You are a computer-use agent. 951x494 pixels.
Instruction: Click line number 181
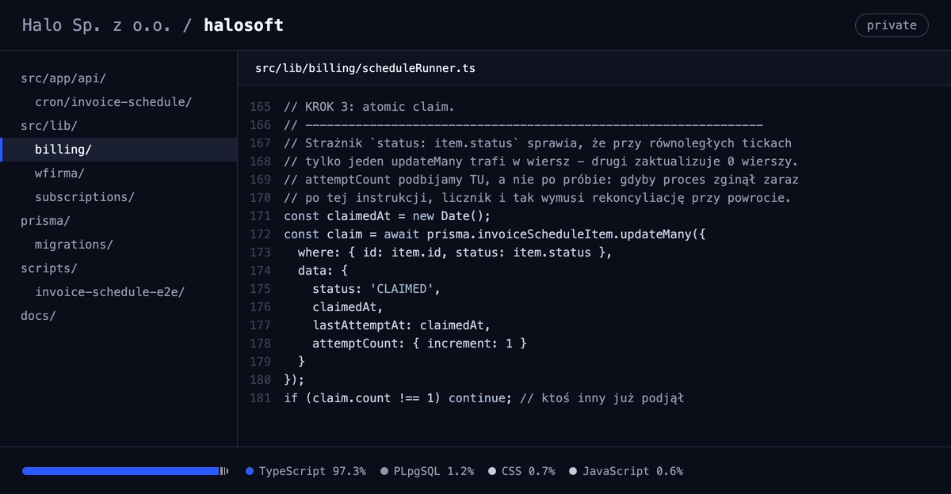pos(260,398)
